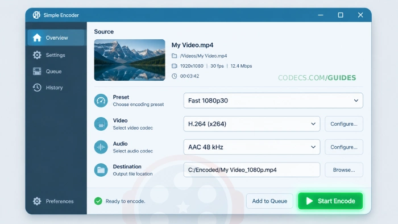Image resolution: width=398 pixels, height=224 pixels.
Task: Open the Fast 1080p30 preset dropdown
Action: pos(273,101)
